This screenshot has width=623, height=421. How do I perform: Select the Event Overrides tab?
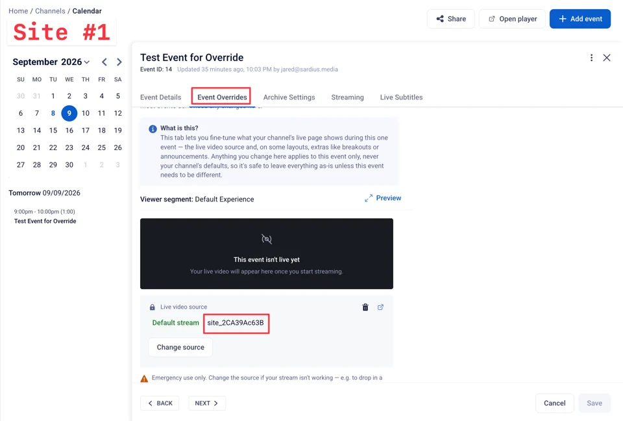point(222,97)
